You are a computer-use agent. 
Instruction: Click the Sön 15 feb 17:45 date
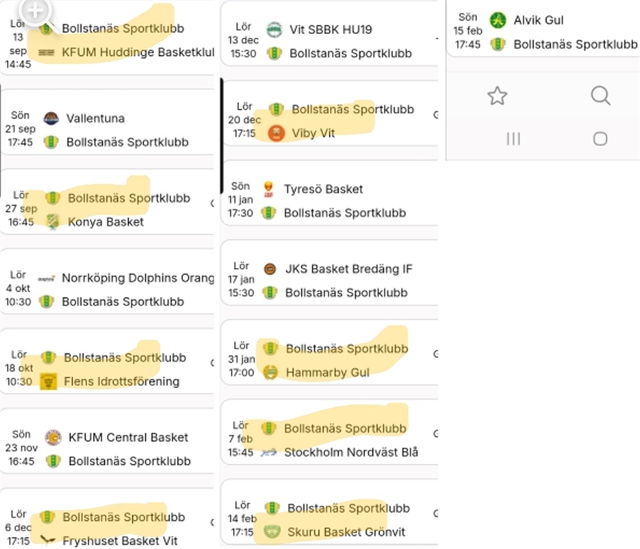click(468, 31)
